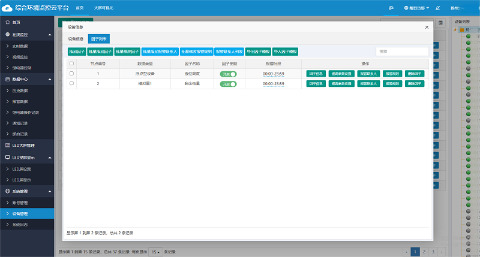The image size is (480, 257).
Task: Click the 搜索 input field
Action: pyautogui.click(x=402, y=52)
